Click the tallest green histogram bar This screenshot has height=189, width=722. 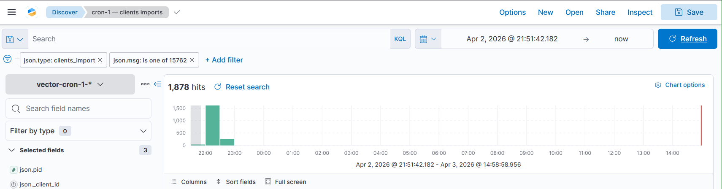pos(213,125)
